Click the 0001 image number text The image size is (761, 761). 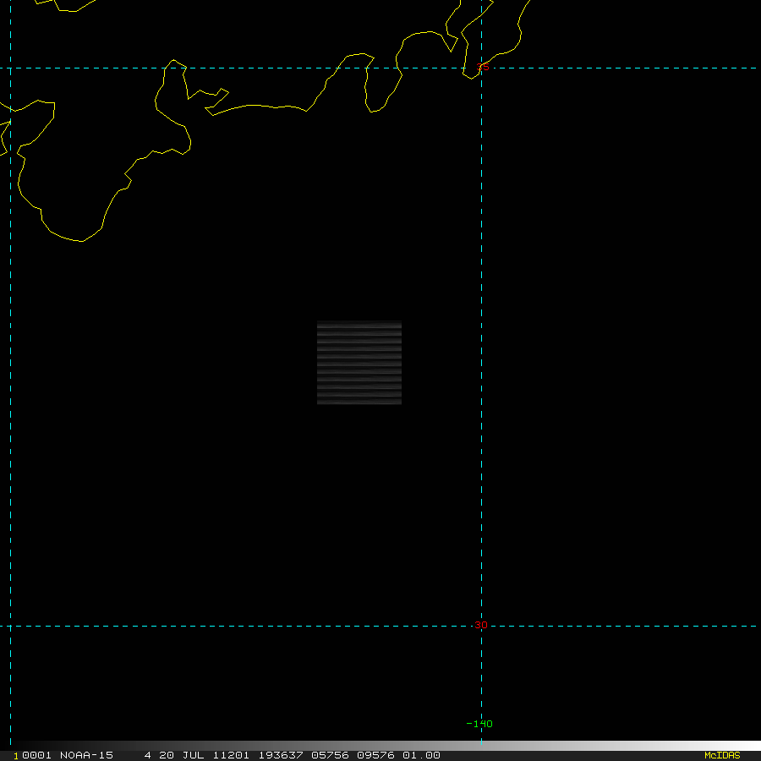37,755
